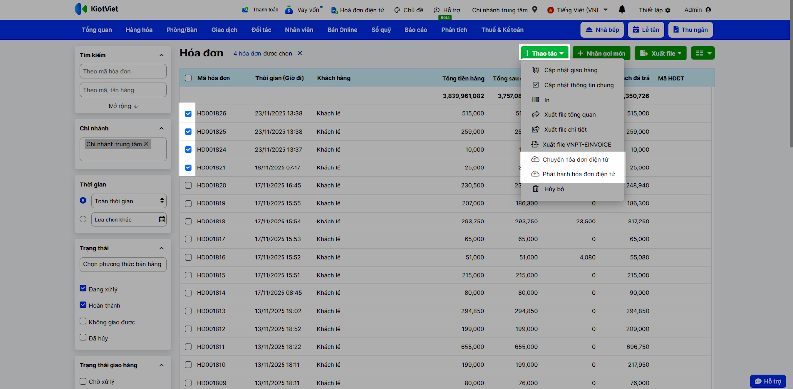793x389 pixels.
Task: Click the Nhận gọi món button
Action: pos(601,53)
